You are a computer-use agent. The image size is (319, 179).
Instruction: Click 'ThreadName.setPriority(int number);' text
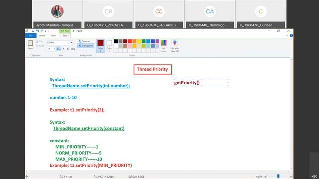pyautogui.click(x=91, y=86)
